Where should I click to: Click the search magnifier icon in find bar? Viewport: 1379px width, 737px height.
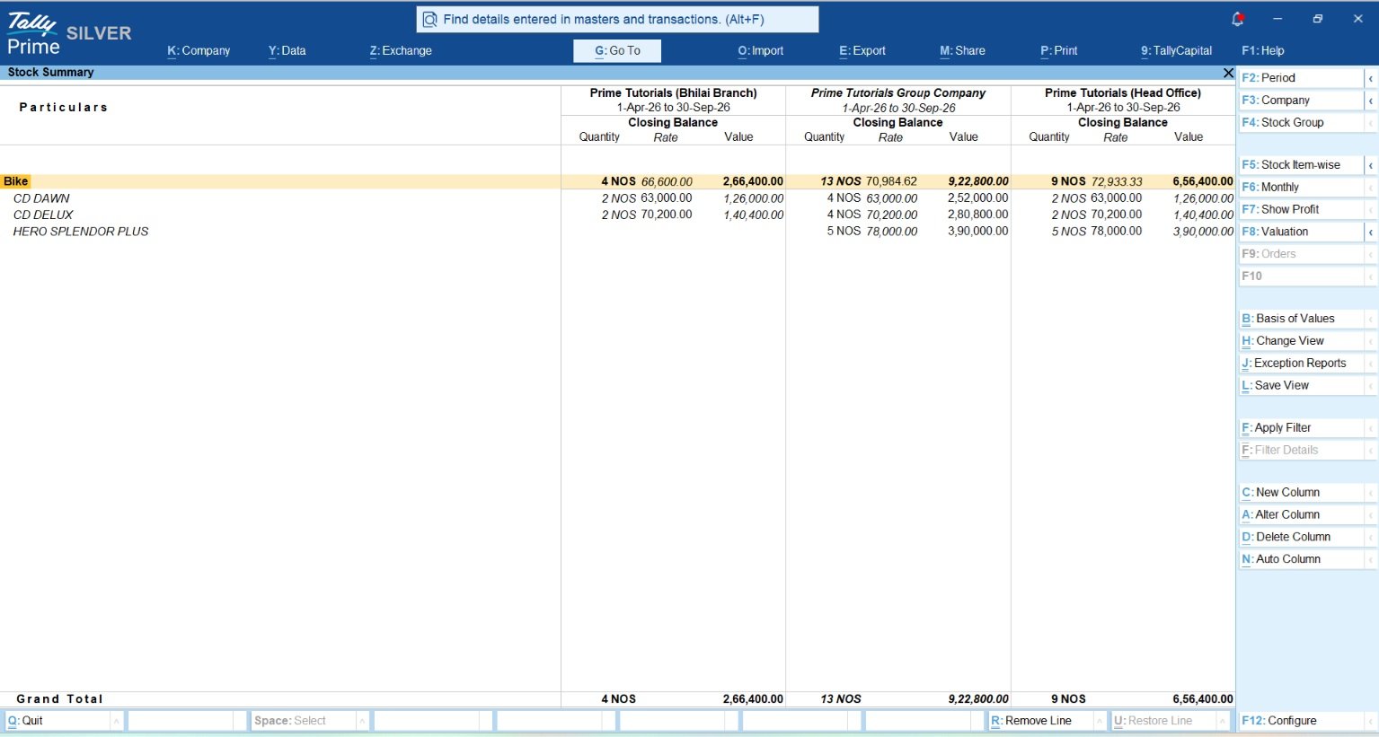pos(430,19)
